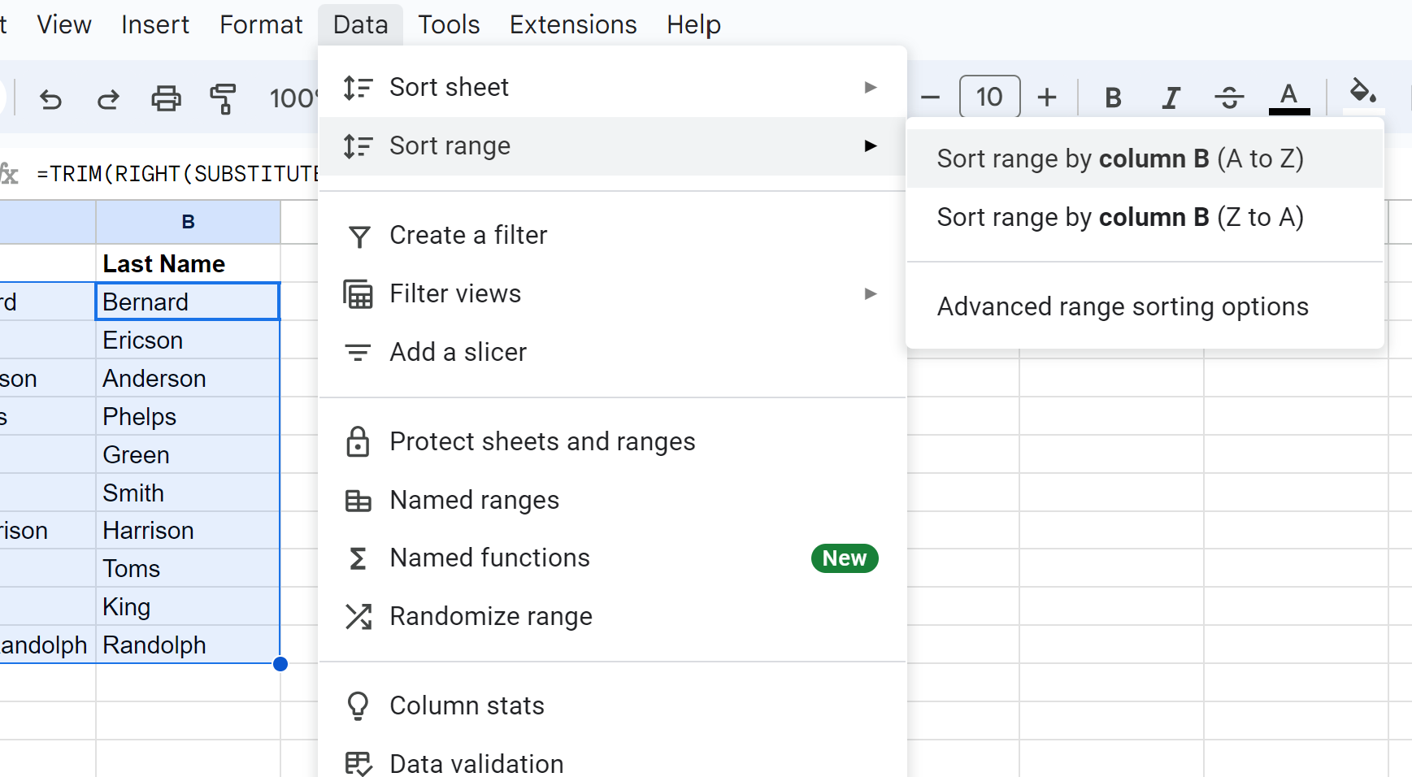Click the Filter views grid icon
Viewport: 1412px width, 777px height.
(x=358, y=293)
